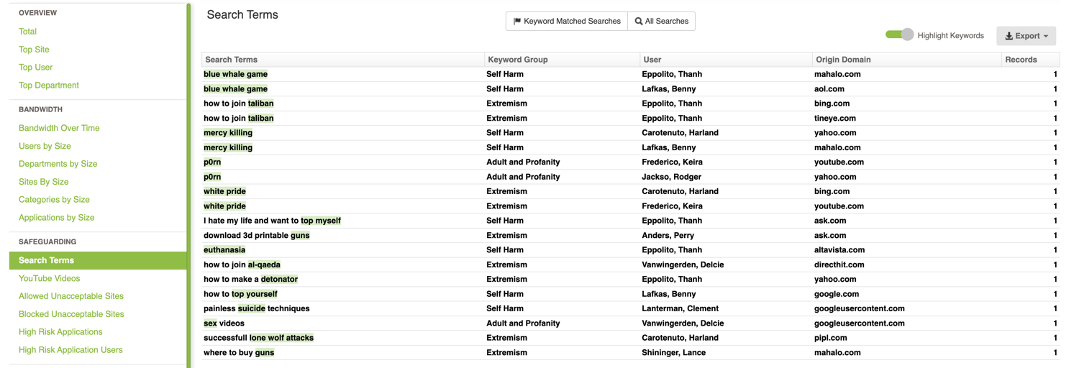This screenshot has height=368, width=1079.
Task: Select the Keyword Matched Searches tab
Action: tap(567, 22)
